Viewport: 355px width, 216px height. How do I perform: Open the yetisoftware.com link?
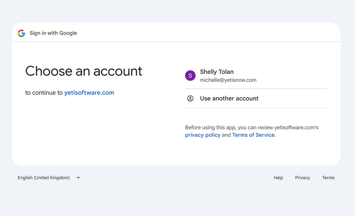click(89, 92)
